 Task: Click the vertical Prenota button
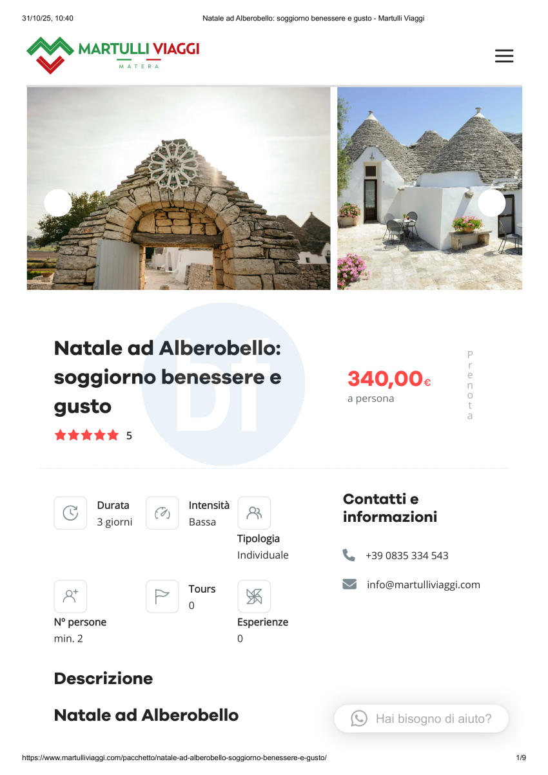[470, 385]
